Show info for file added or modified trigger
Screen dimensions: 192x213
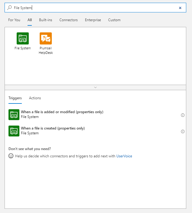coord(183,115)
